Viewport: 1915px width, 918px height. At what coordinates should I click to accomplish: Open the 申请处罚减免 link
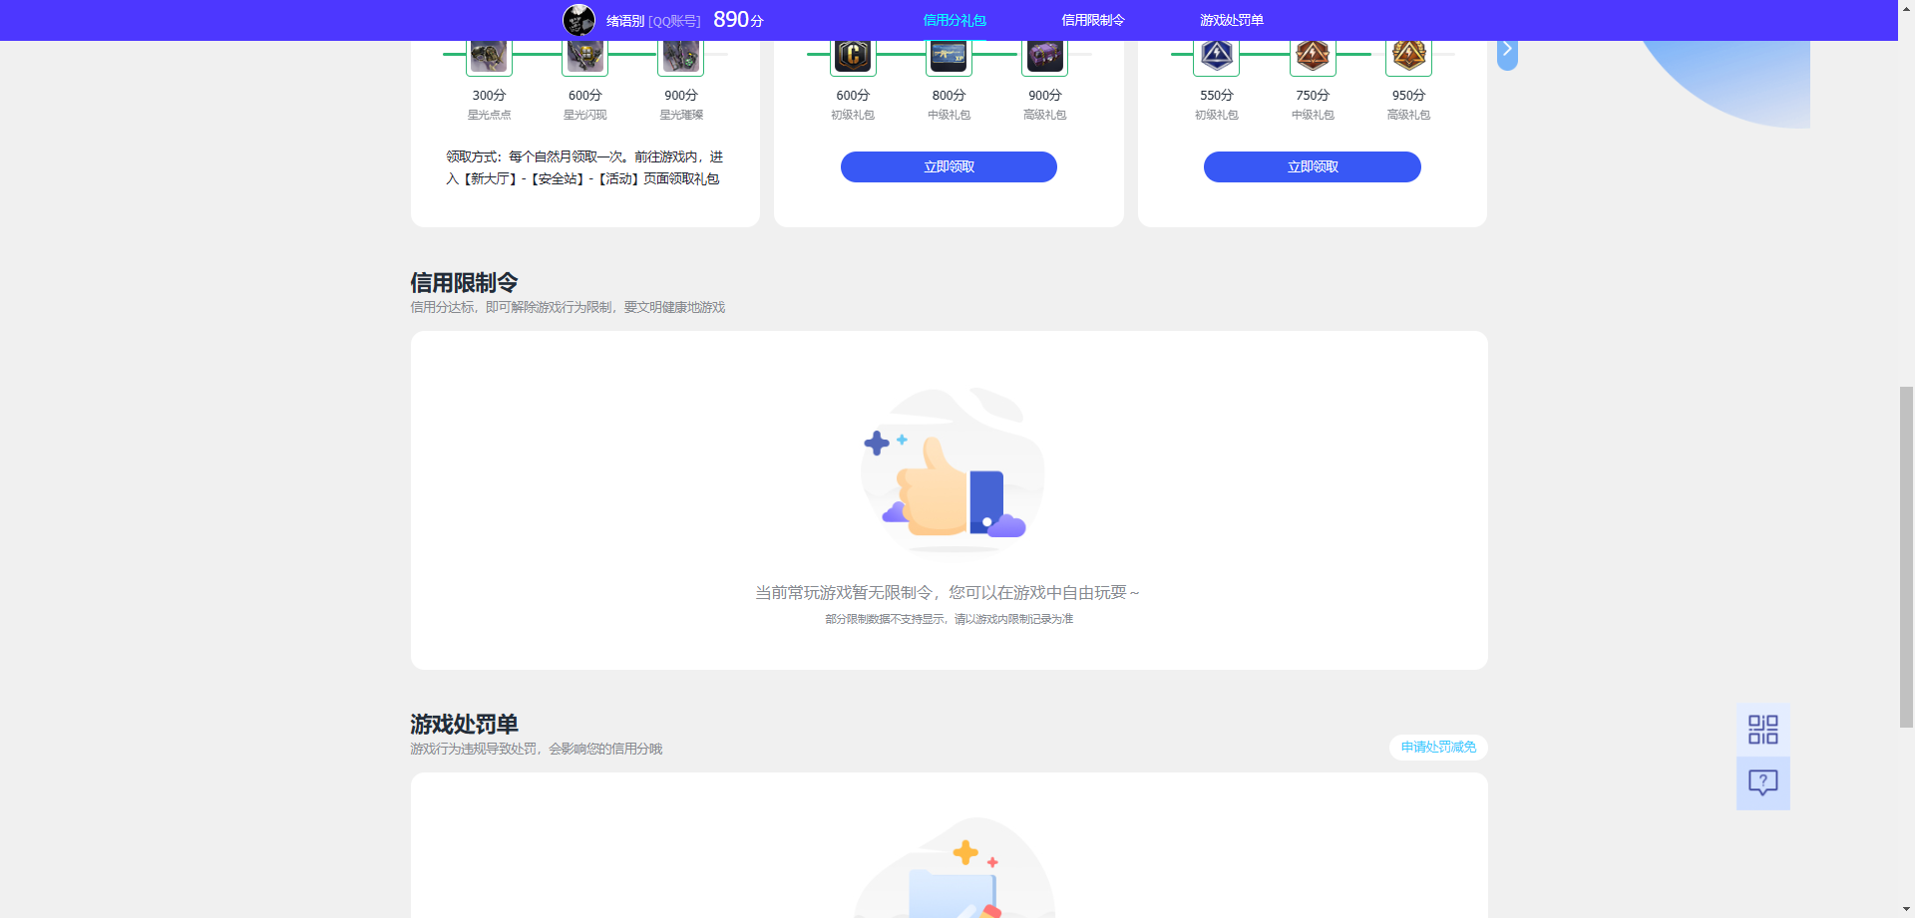point(1438,748)
